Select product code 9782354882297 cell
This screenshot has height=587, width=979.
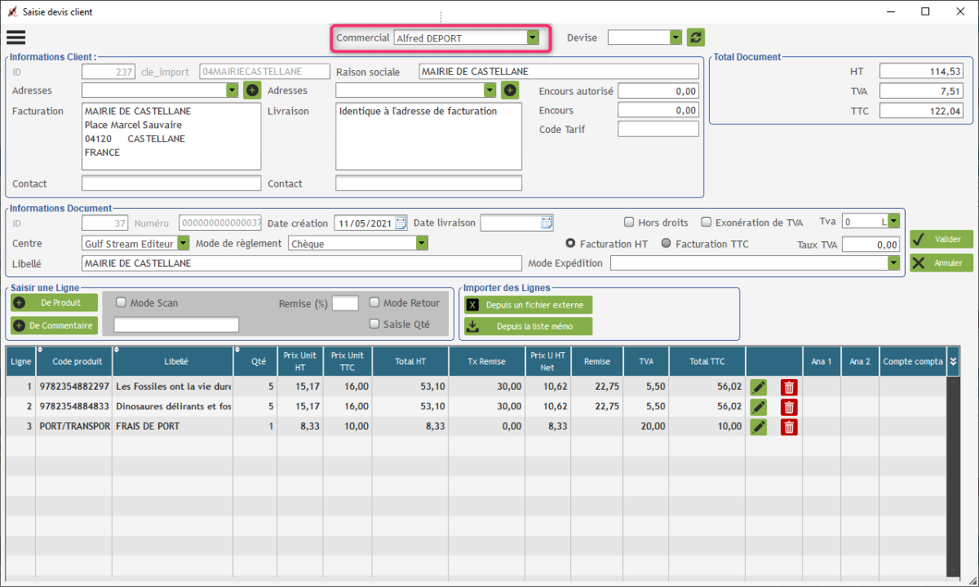click(74, 387)
